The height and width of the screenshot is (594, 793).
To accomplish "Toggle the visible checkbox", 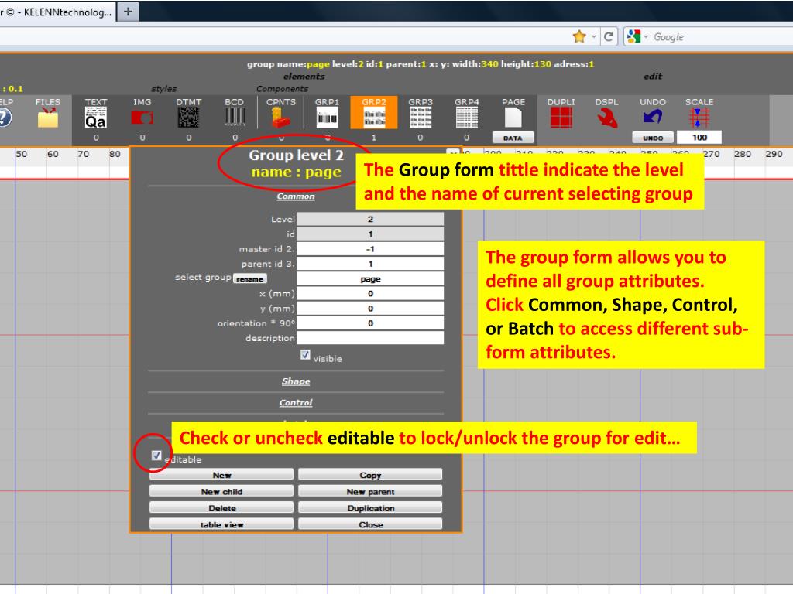I will [305, 356].
